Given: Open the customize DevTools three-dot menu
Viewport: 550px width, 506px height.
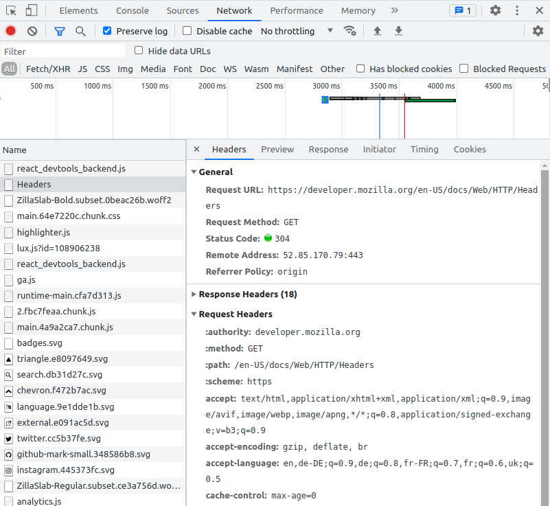Looking at the screenshot, I should [x=516, y=10].
